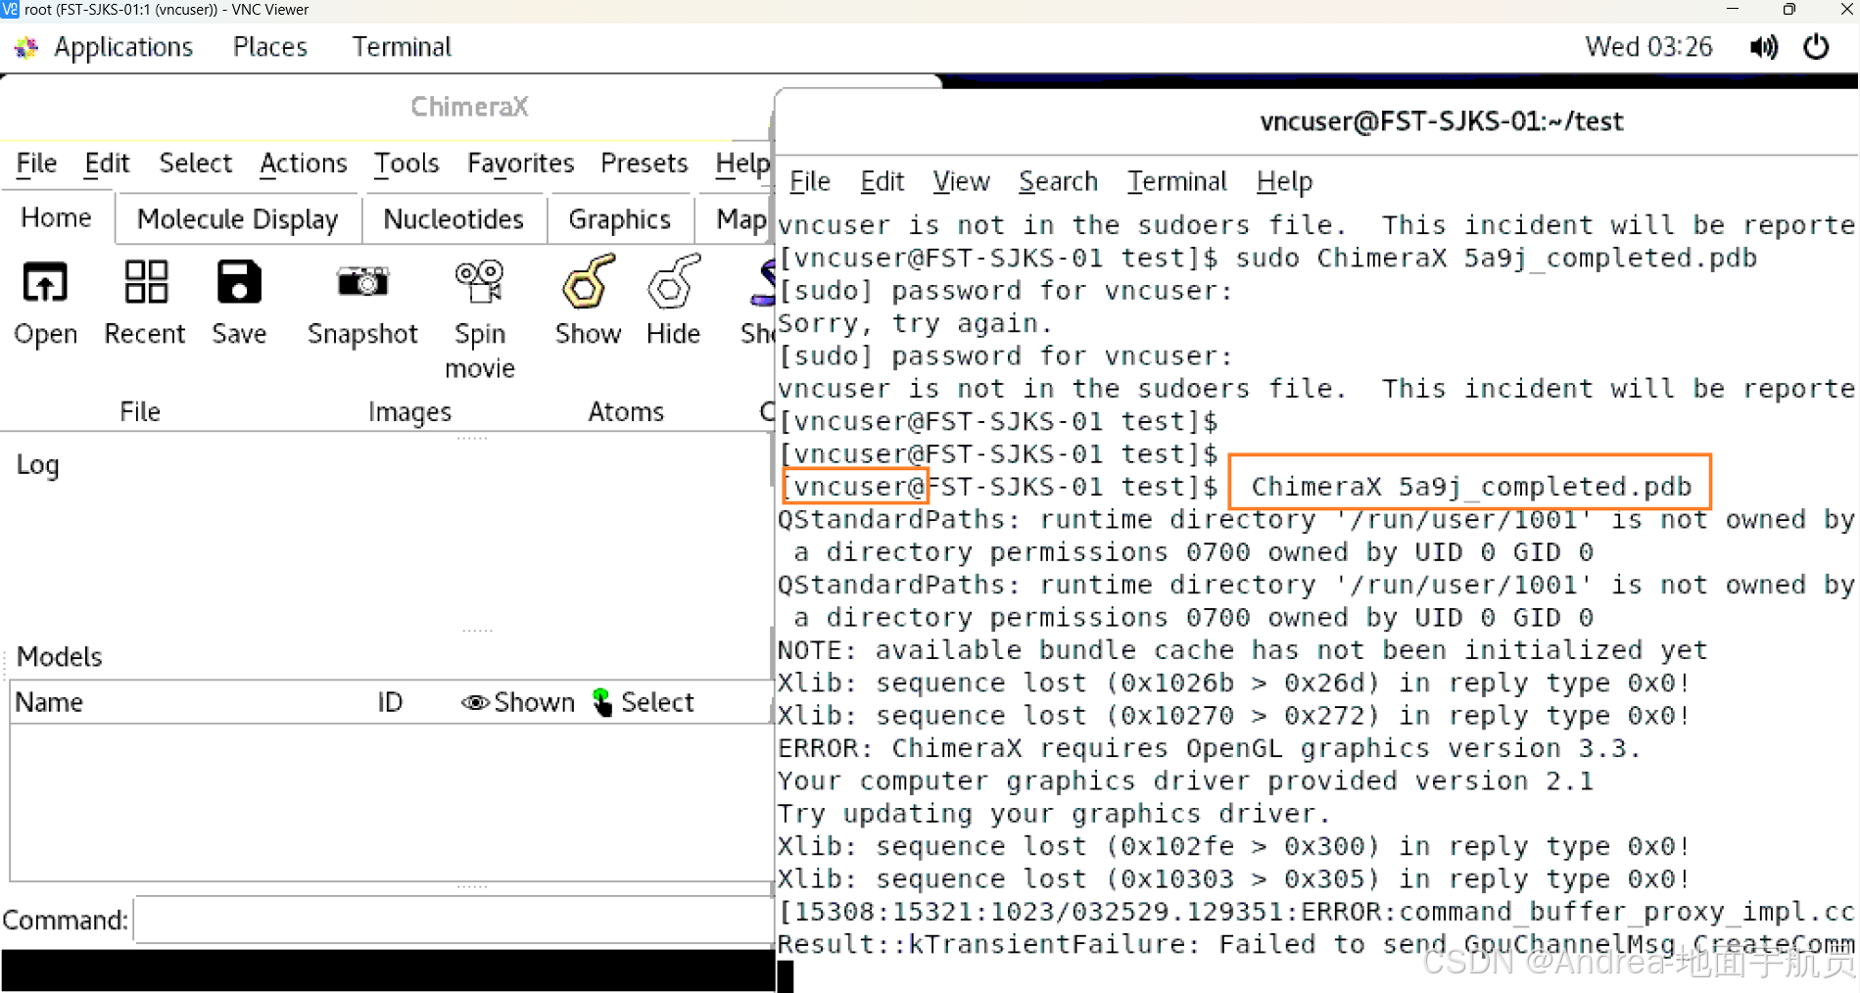
Task: Click the Atoms section label in toolbar
Action: pyautogui.click(x=626, y=411)
